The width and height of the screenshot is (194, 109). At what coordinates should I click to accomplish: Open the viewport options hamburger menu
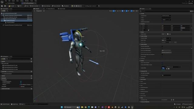click(x=35, y=11)
